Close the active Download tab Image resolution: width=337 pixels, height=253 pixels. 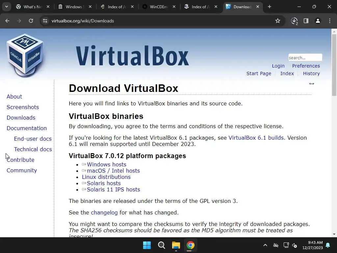coord(258,7)
